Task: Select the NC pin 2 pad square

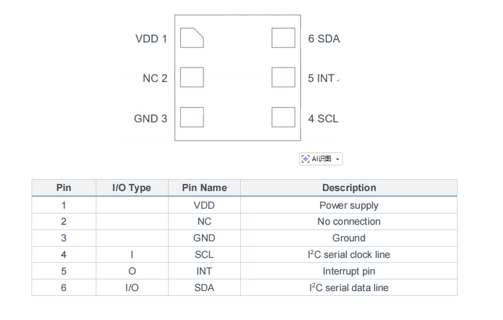Action: pos(192,77)
